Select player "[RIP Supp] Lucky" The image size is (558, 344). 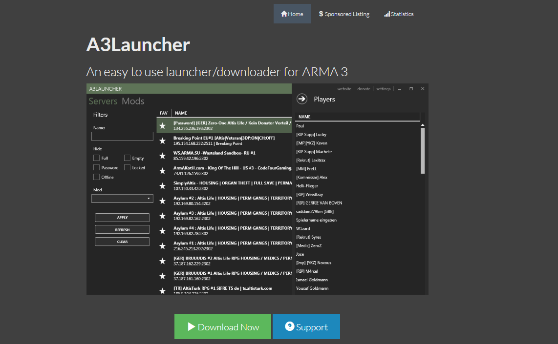tap(311, 135)
